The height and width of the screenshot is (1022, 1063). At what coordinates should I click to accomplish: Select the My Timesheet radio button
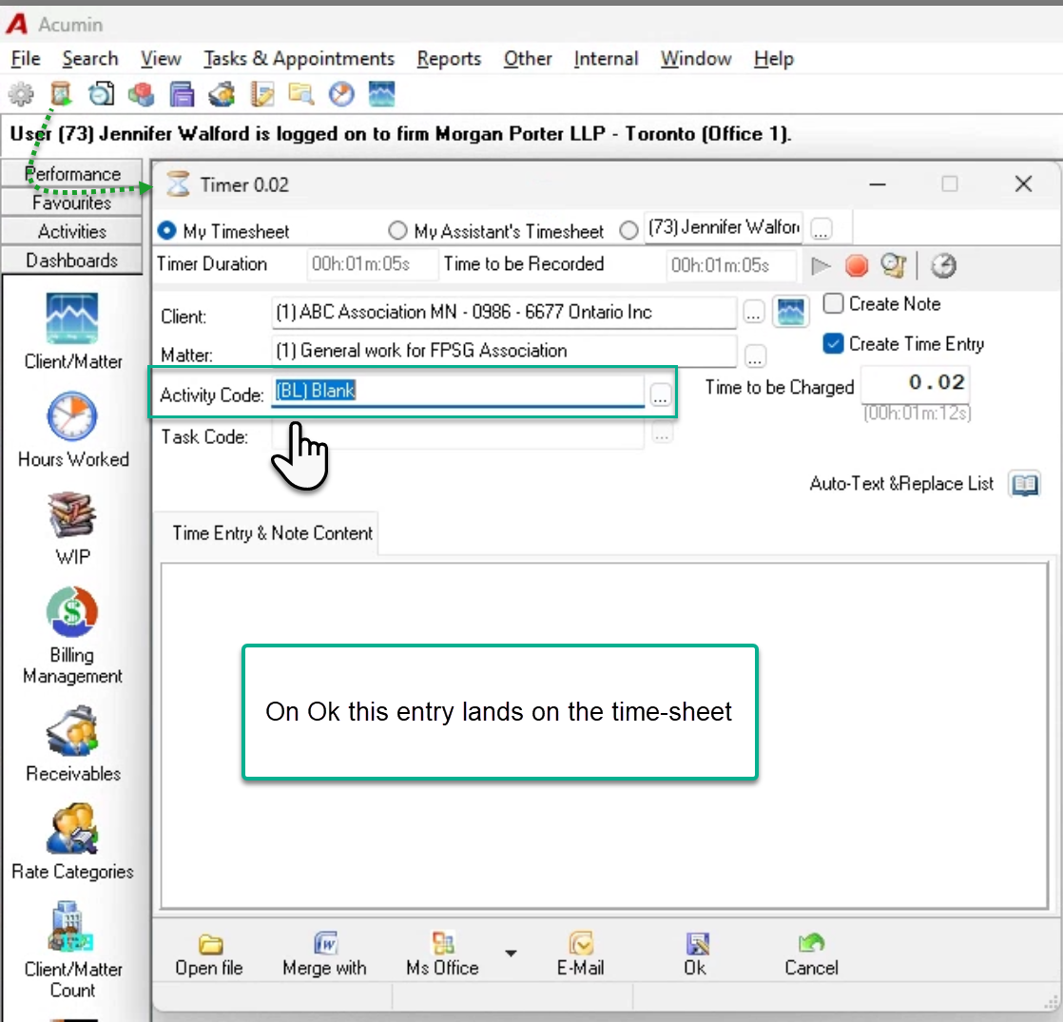coord(166,230)
